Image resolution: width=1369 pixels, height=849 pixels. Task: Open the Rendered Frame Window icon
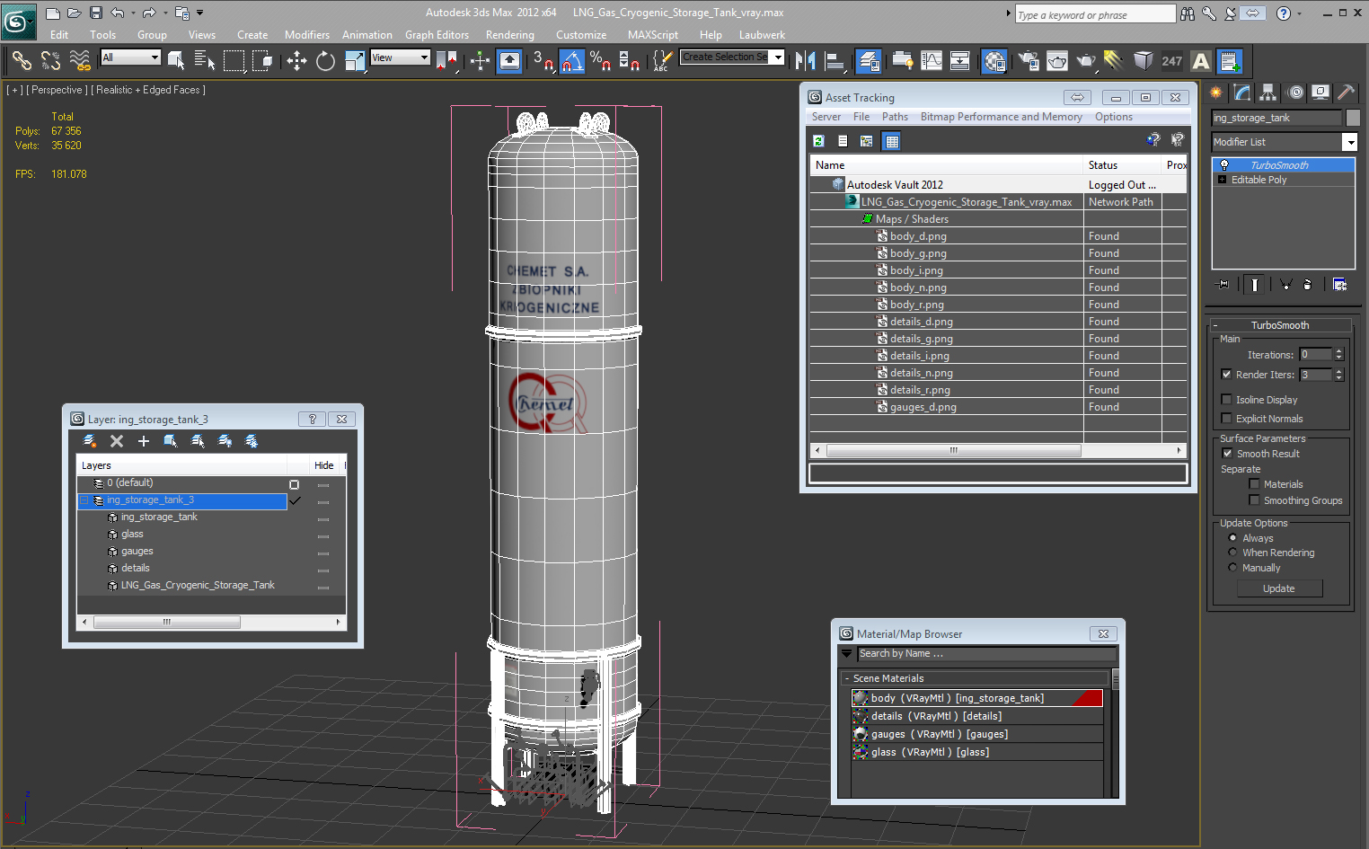[x=1057, y=60]
